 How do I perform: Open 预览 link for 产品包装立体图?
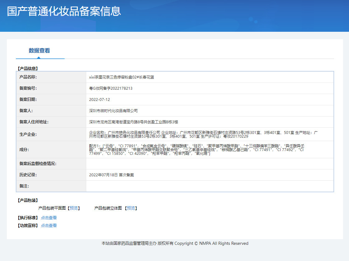(131, 208)
